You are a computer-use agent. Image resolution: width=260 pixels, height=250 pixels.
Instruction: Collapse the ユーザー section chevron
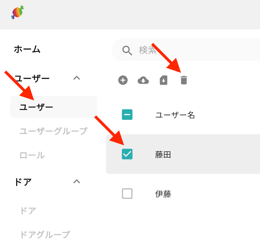click(77, 78)
